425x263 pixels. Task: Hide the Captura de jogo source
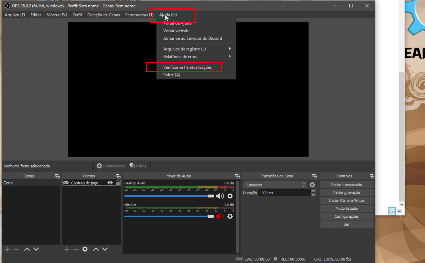[x=110, y=183]
